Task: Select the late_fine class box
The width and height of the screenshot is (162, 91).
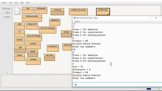Action: click(50, 57)
